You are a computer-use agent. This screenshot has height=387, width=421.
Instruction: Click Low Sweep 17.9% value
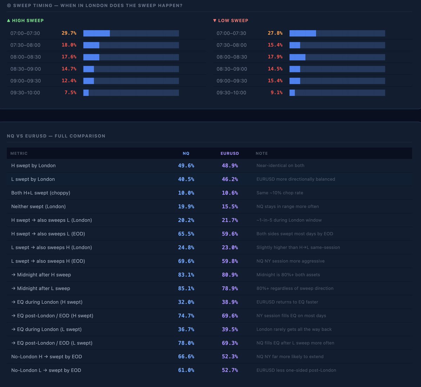tap(275, 57)
